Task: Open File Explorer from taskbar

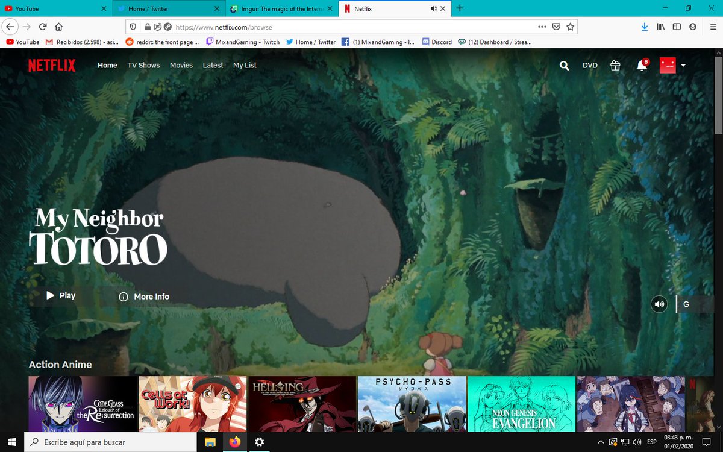Action: (210, 442)
